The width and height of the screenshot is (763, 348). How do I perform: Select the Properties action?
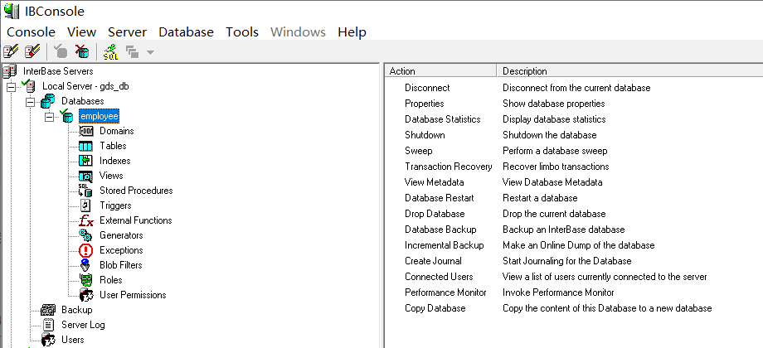click(x=425, y=104)
